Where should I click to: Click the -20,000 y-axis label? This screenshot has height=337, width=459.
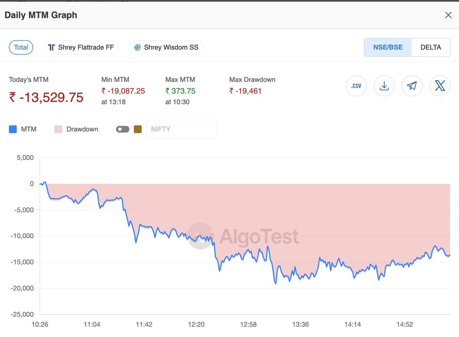click(x=23, y=288)
